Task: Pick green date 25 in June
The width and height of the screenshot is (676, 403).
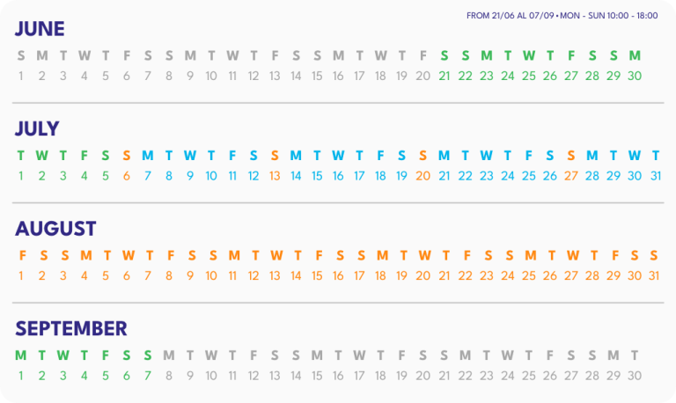Action: click(529, 76)
